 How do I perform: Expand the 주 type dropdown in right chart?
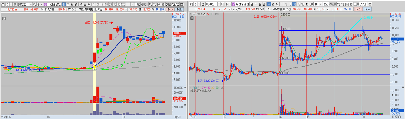(199, 4)
